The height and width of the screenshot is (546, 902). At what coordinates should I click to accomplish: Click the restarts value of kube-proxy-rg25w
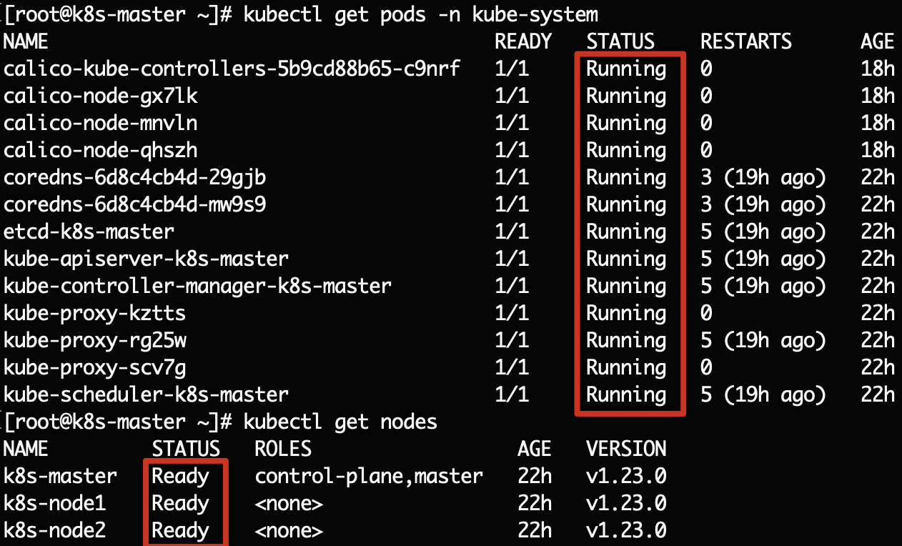coord(763,340)
